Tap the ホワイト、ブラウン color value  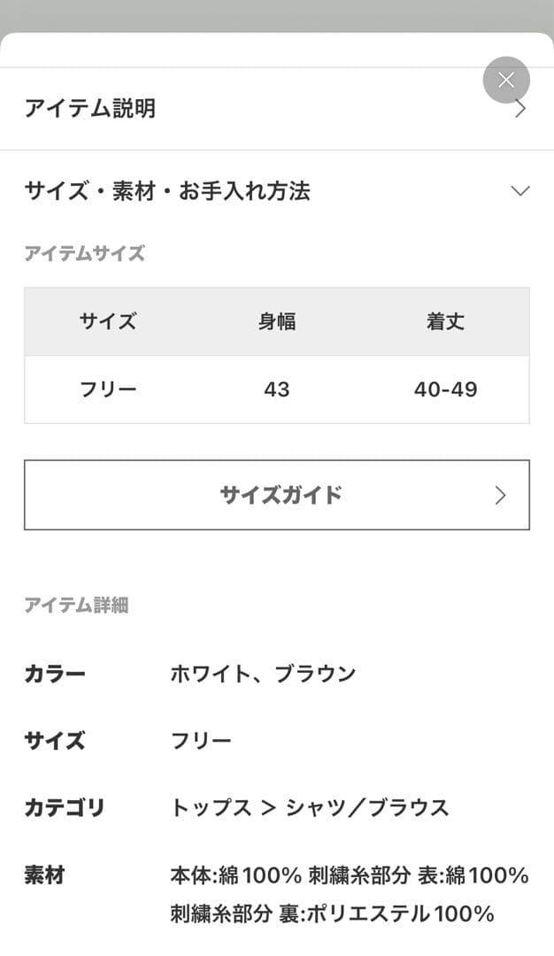(x=263, y=674)
